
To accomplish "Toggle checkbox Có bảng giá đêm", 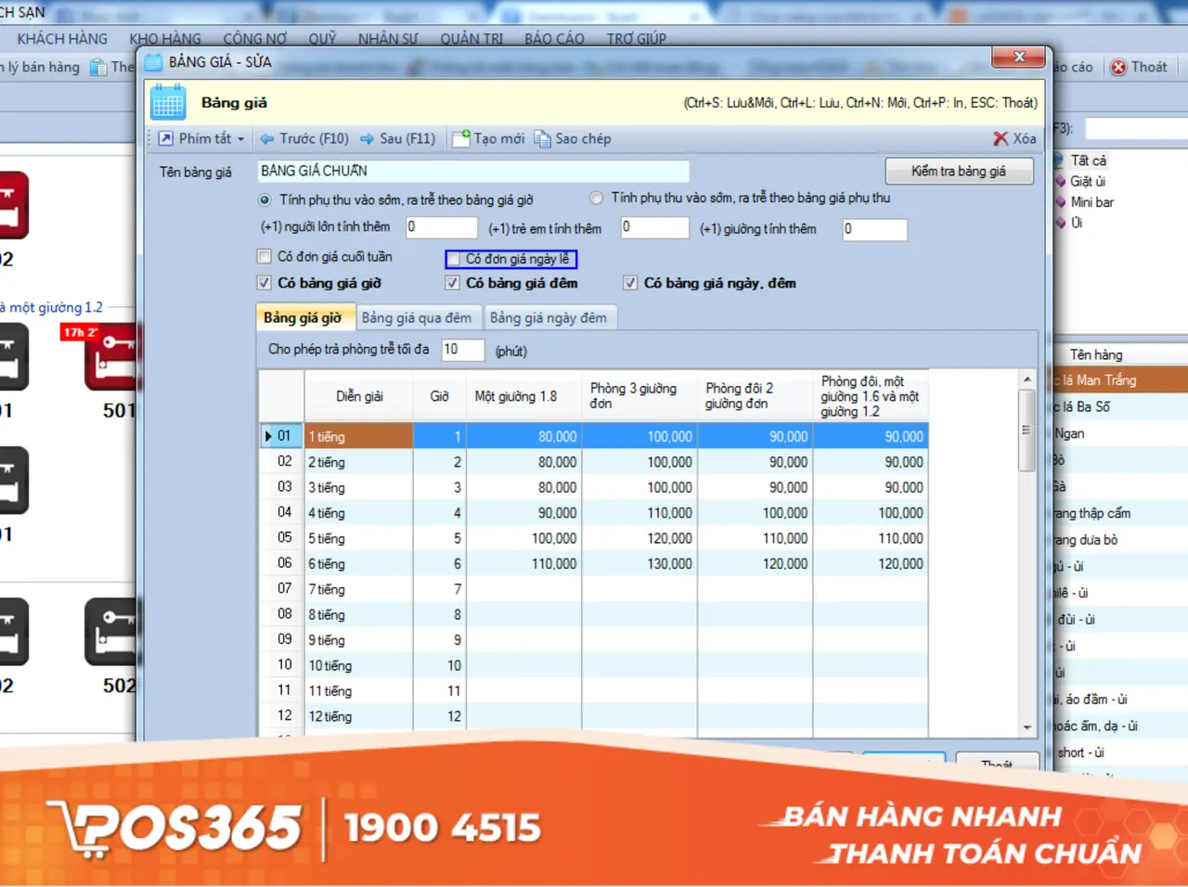I will [453, 283].
